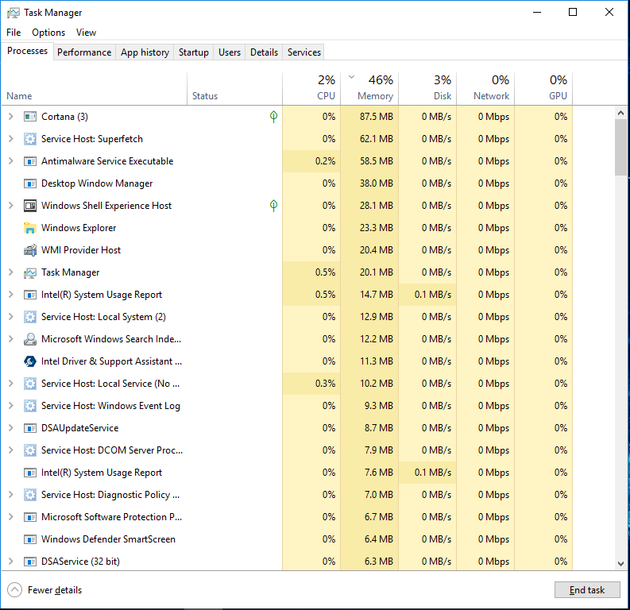The width and height of the screenshot is (630, 610).
Task: Click the Windows Shell Experience Host icon
Action: pyautogui.click(x=29, y=206)
